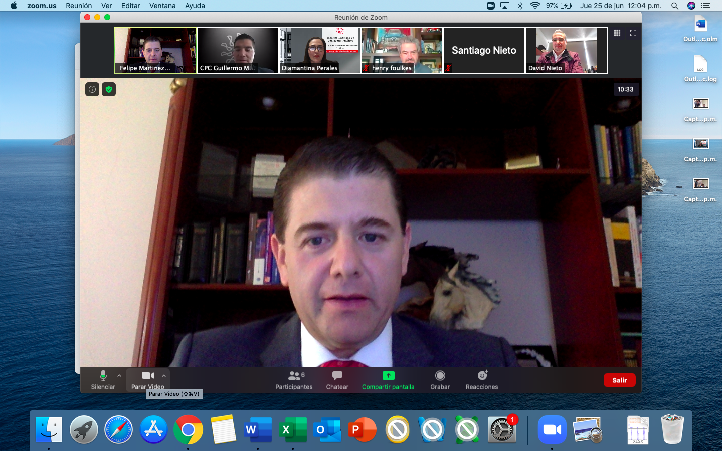This screenshot has height=451, width=722.
Task: Click the meeting information icon
Action: pos(92,89)
